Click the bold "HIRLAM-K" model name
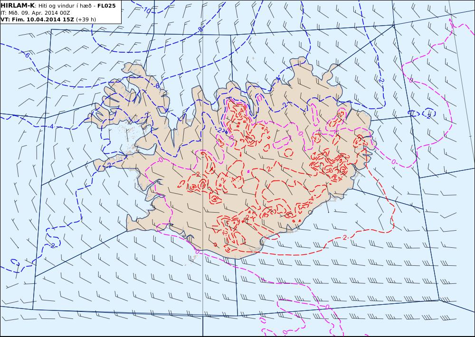This screenshot has width=475, height=337. [x=18, y=6]
